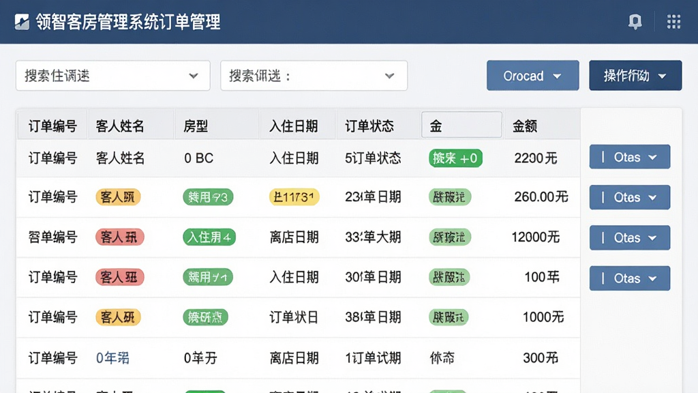
Task: Sort by 客人姓名 column header
Action: [120, 126]
